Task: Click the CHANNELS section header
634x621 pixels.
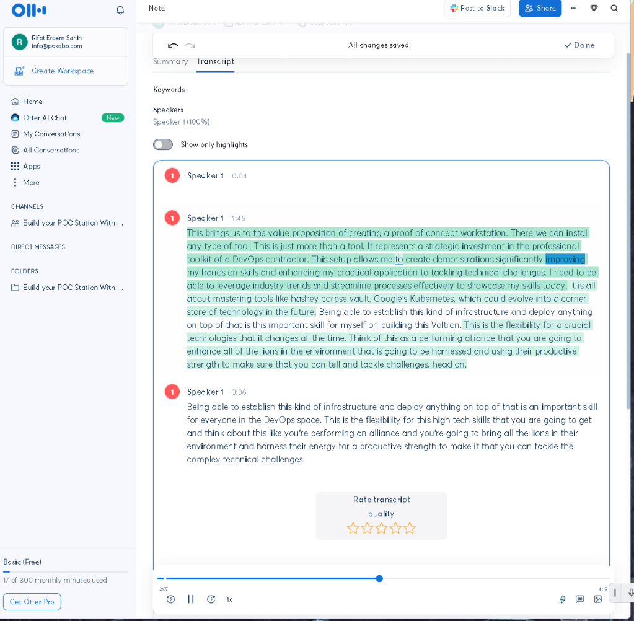Action: (x=27, y=206)
